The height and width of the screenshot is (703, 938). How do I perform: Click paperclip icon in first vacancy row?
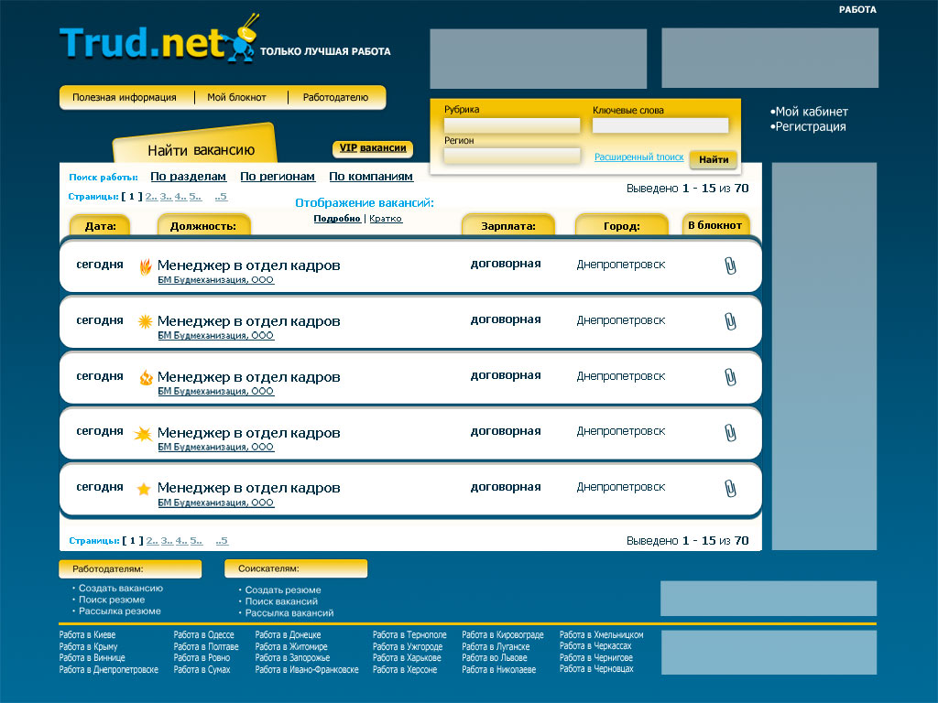(x=730, y=265)
